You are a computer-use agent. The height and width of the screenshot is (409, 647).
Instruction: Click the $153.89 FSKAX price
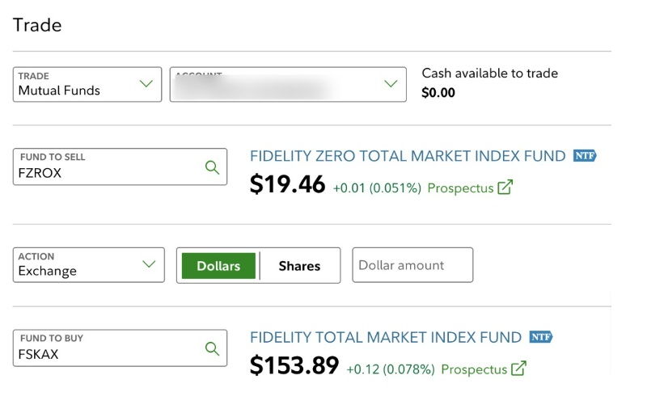[x=294, y=367]
